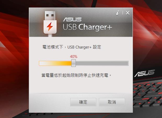Click the orange filled slider portion
162x118 pixels.
55,63
